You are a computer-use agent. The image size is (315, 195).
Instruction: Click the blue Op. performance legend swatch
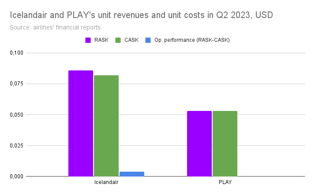click(148, 40)
